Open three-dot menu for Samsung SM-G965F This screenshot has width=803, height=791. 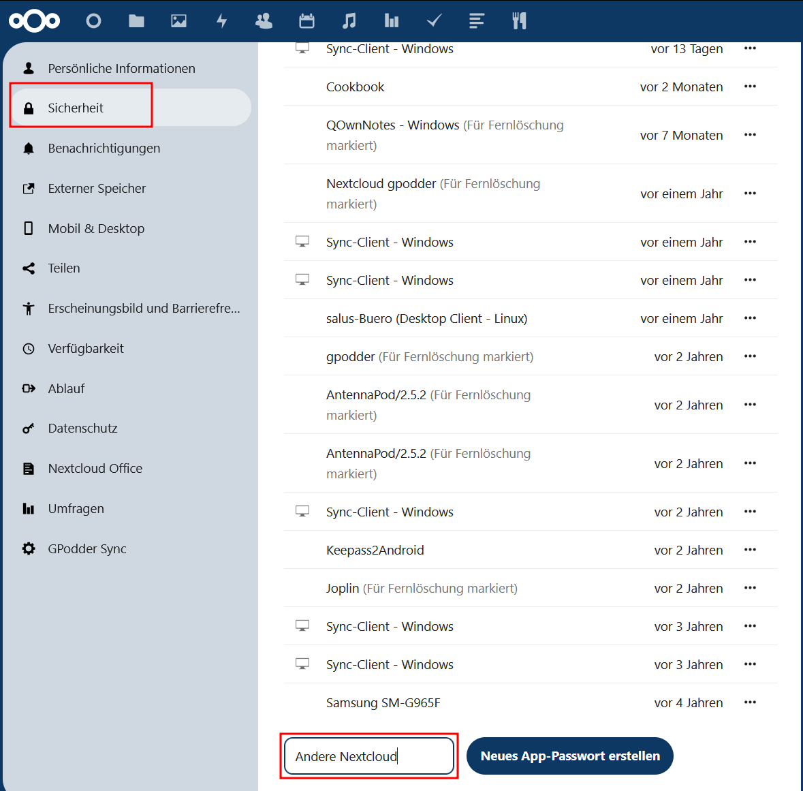pyautogui.click(x=750, y=702)
